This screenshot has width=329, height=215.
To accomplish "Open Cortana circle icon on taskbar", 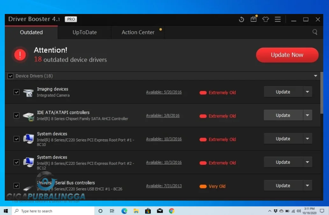I will coord(100,211).
